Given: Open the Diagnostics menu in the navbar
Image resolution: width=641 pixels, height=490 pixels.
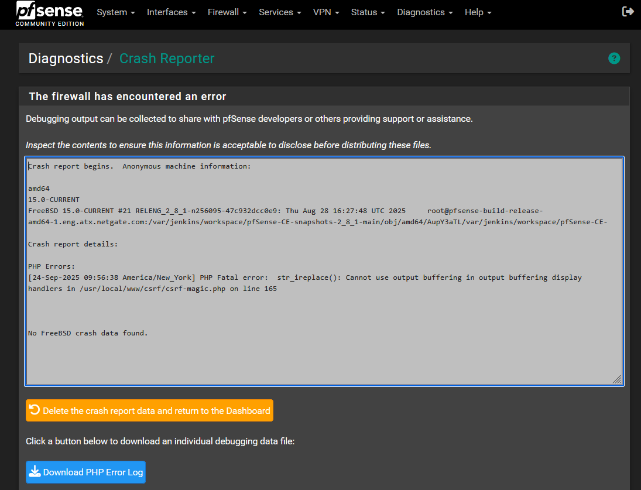Looking at the screenshot, I should [x=424, y=12].
